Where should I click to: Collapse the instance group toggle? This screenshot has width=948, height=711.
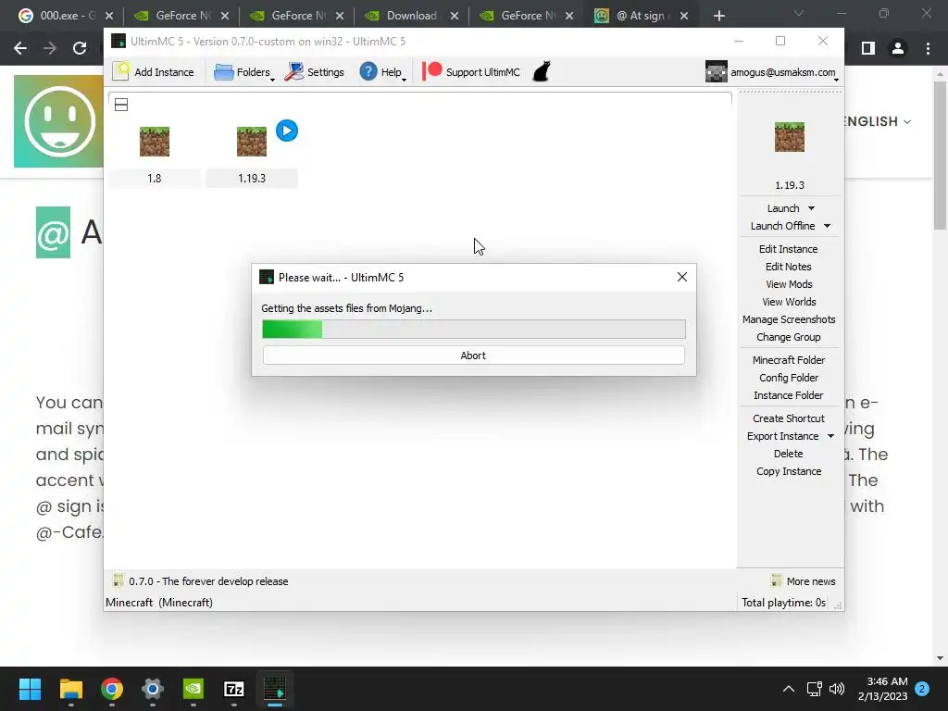(121, 105)
